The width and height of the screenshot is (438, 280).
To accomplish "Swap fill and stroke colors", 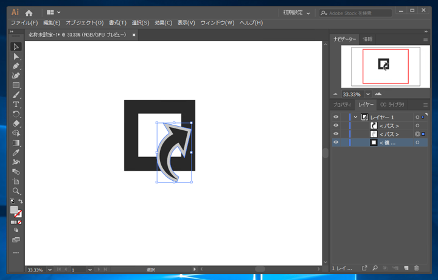I will [21, 201].
